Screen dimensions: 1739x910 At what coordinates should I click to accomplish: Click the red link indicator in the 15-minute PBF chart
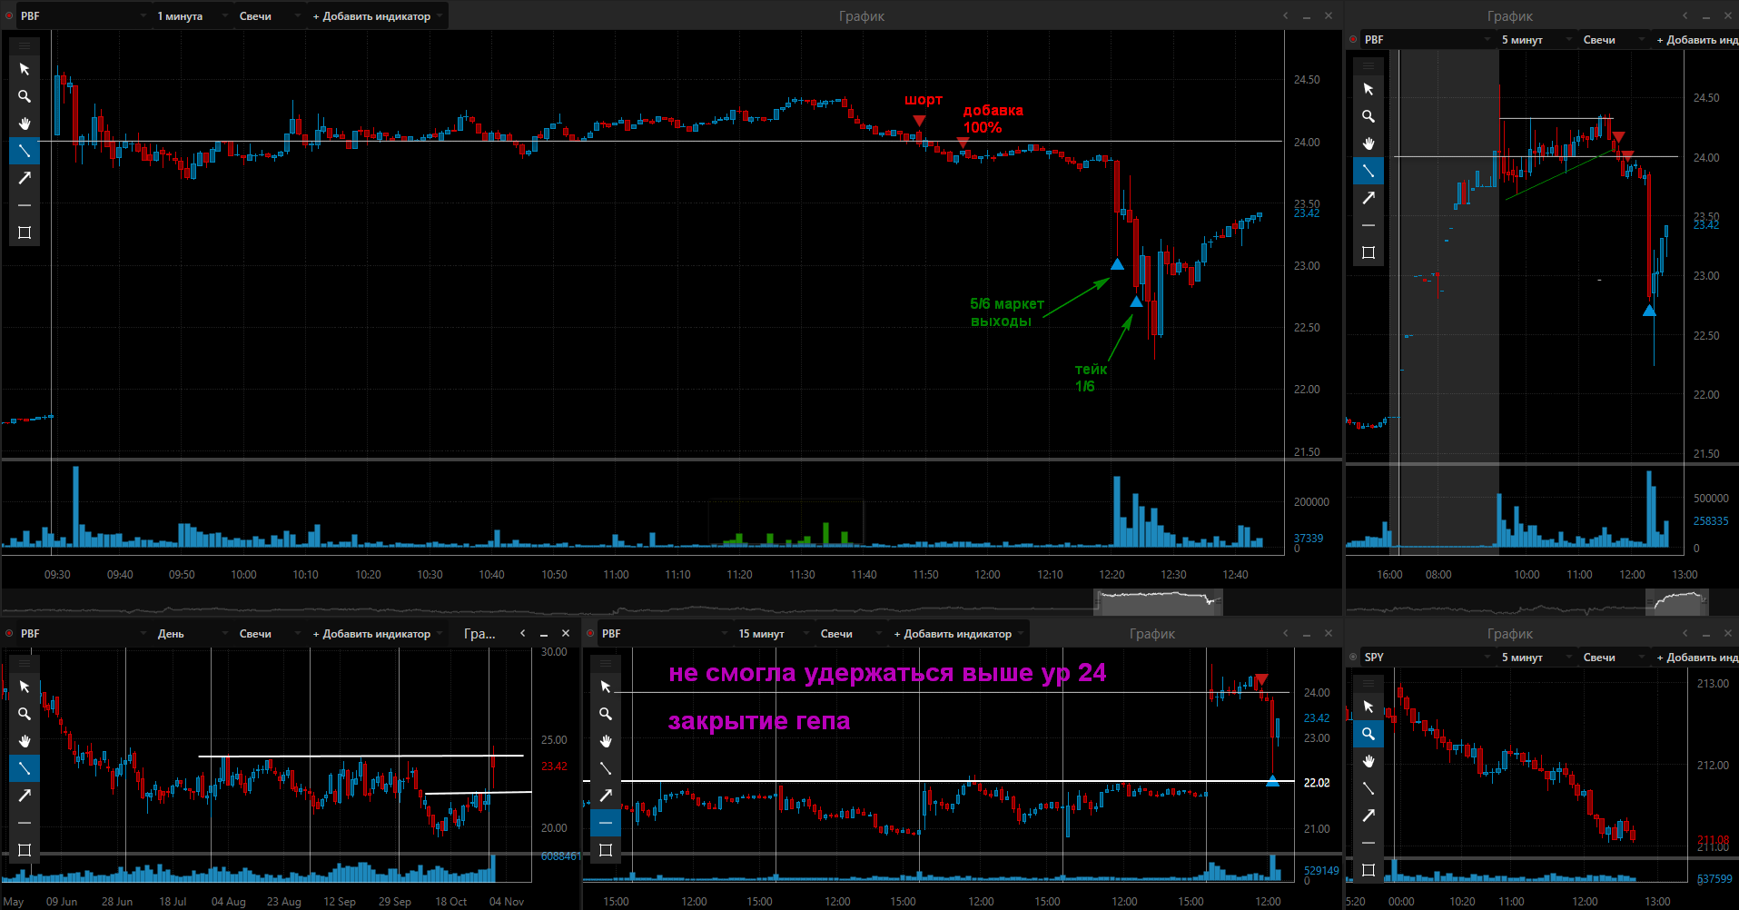click(590, 633)
